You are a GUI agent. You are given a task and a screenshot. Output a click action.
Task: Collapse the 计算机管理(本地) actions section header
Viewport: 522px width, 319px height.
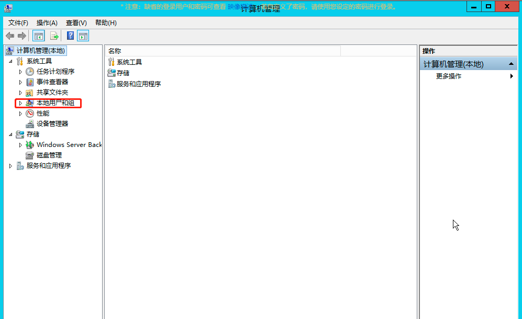point(511,64)
